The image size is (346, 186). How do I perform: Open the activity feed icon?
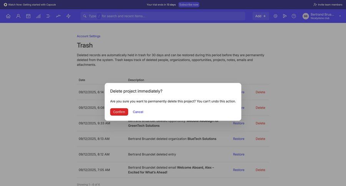tap(284, 16)
